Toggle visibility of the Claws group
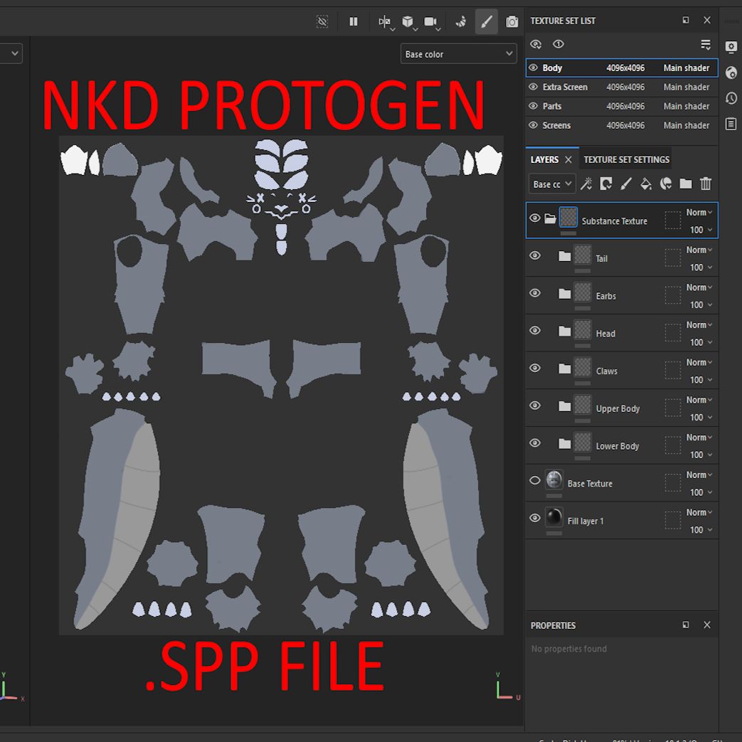The width and height of the screenshot is (742, 742). point(534,368)
